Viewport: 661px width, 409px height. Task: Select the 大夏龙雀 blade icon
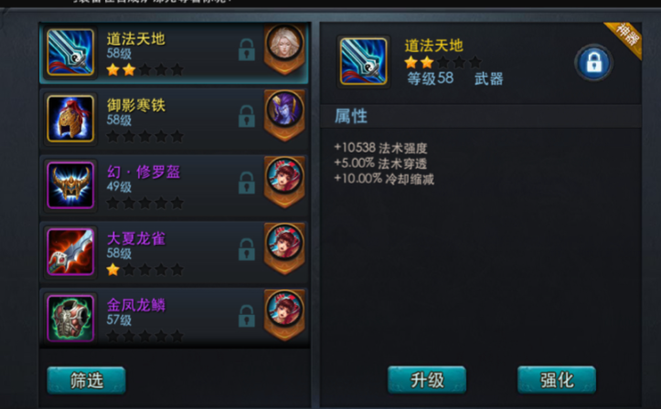click(70, 252)
